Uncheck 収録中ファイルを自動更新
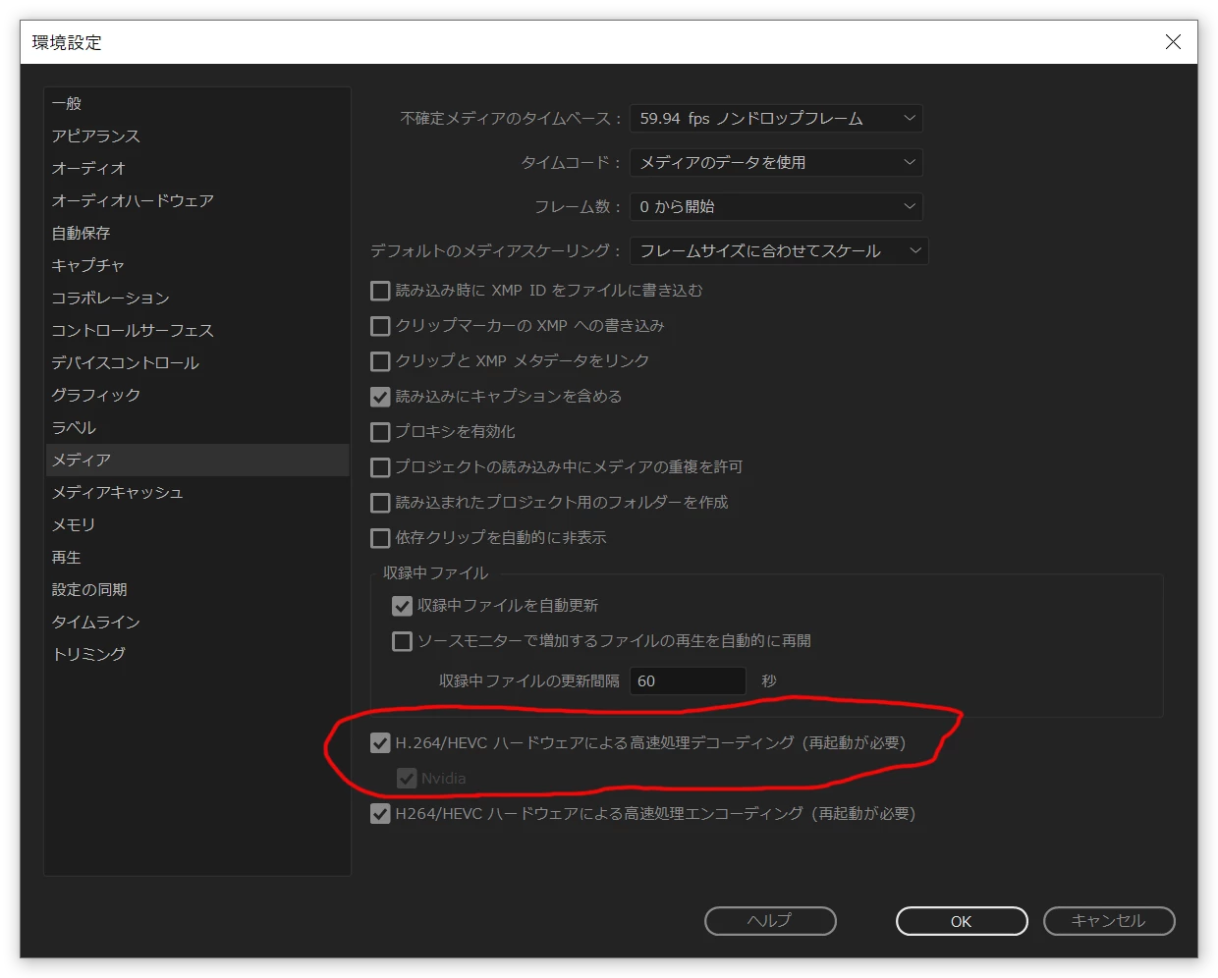 pyautogui.click(x=402, y=606)
